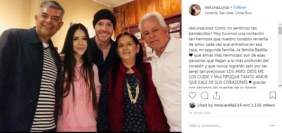The image size is (282, 133).
Task: Save post with bookmark icon
Action: (x=273, y=95)
